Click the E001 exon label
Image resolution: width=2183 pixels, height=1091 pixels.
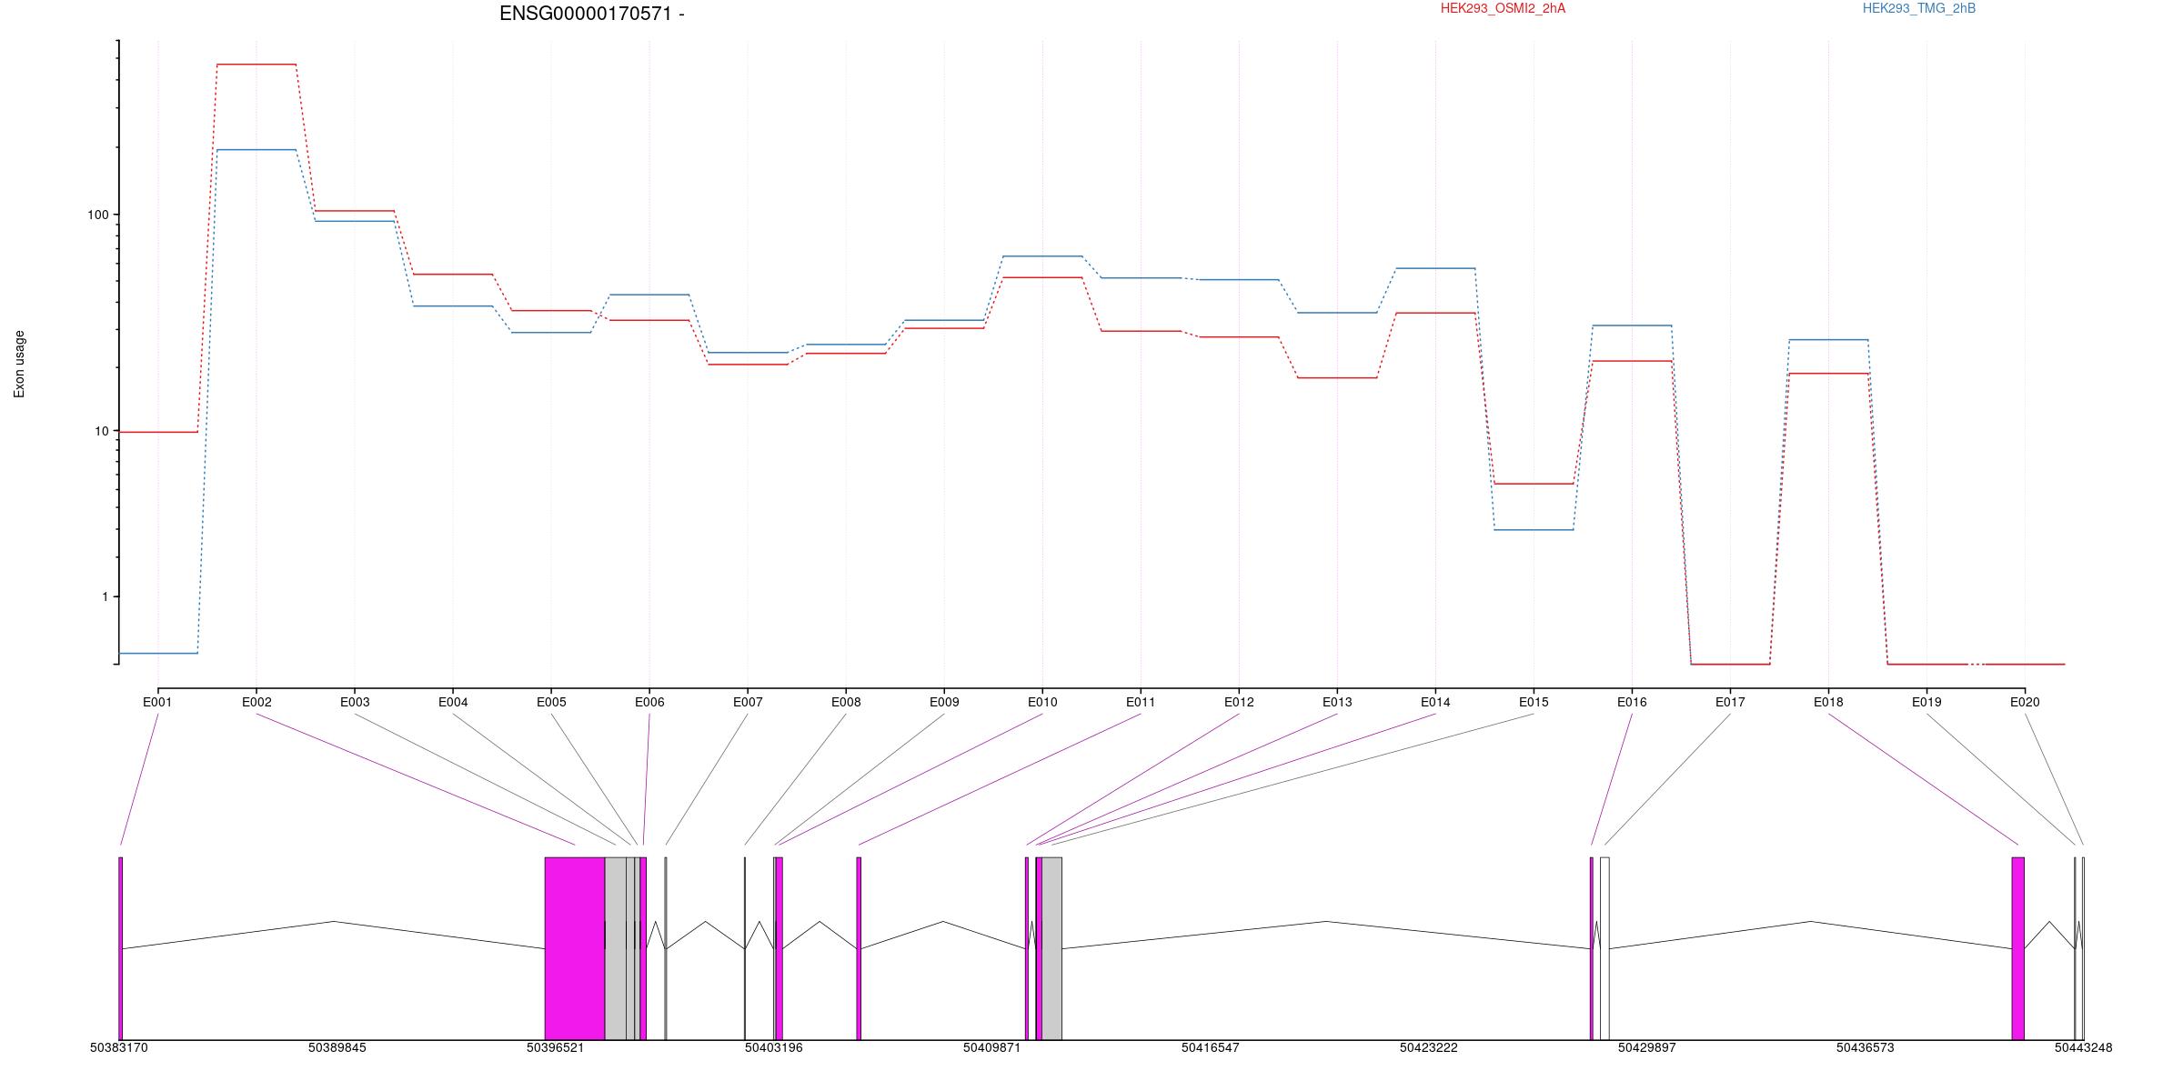(x=157, y=702)
